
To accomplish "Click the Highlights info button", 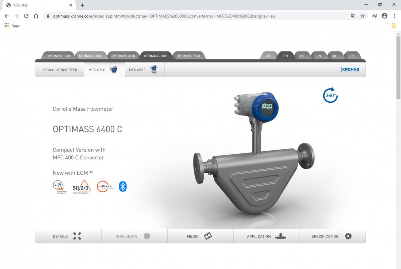I will (x=147, y=236).
